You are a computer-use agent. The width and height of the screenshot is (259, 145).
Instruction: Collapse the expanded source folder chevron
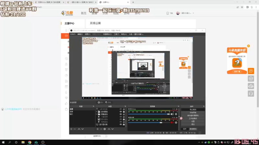click(96, 114)
